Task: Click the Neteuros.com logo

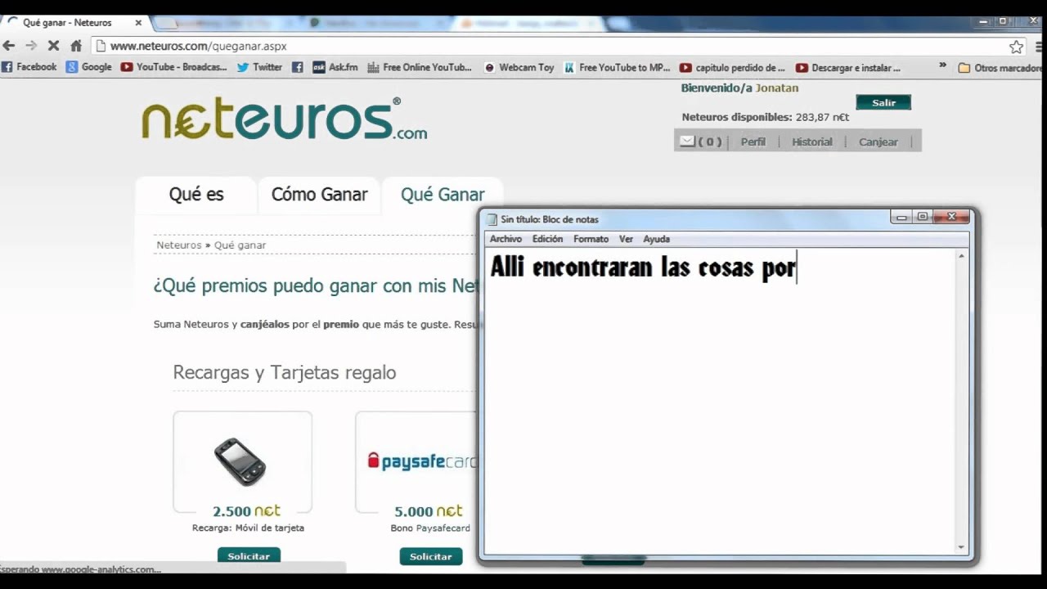Action: coord(284,119)
